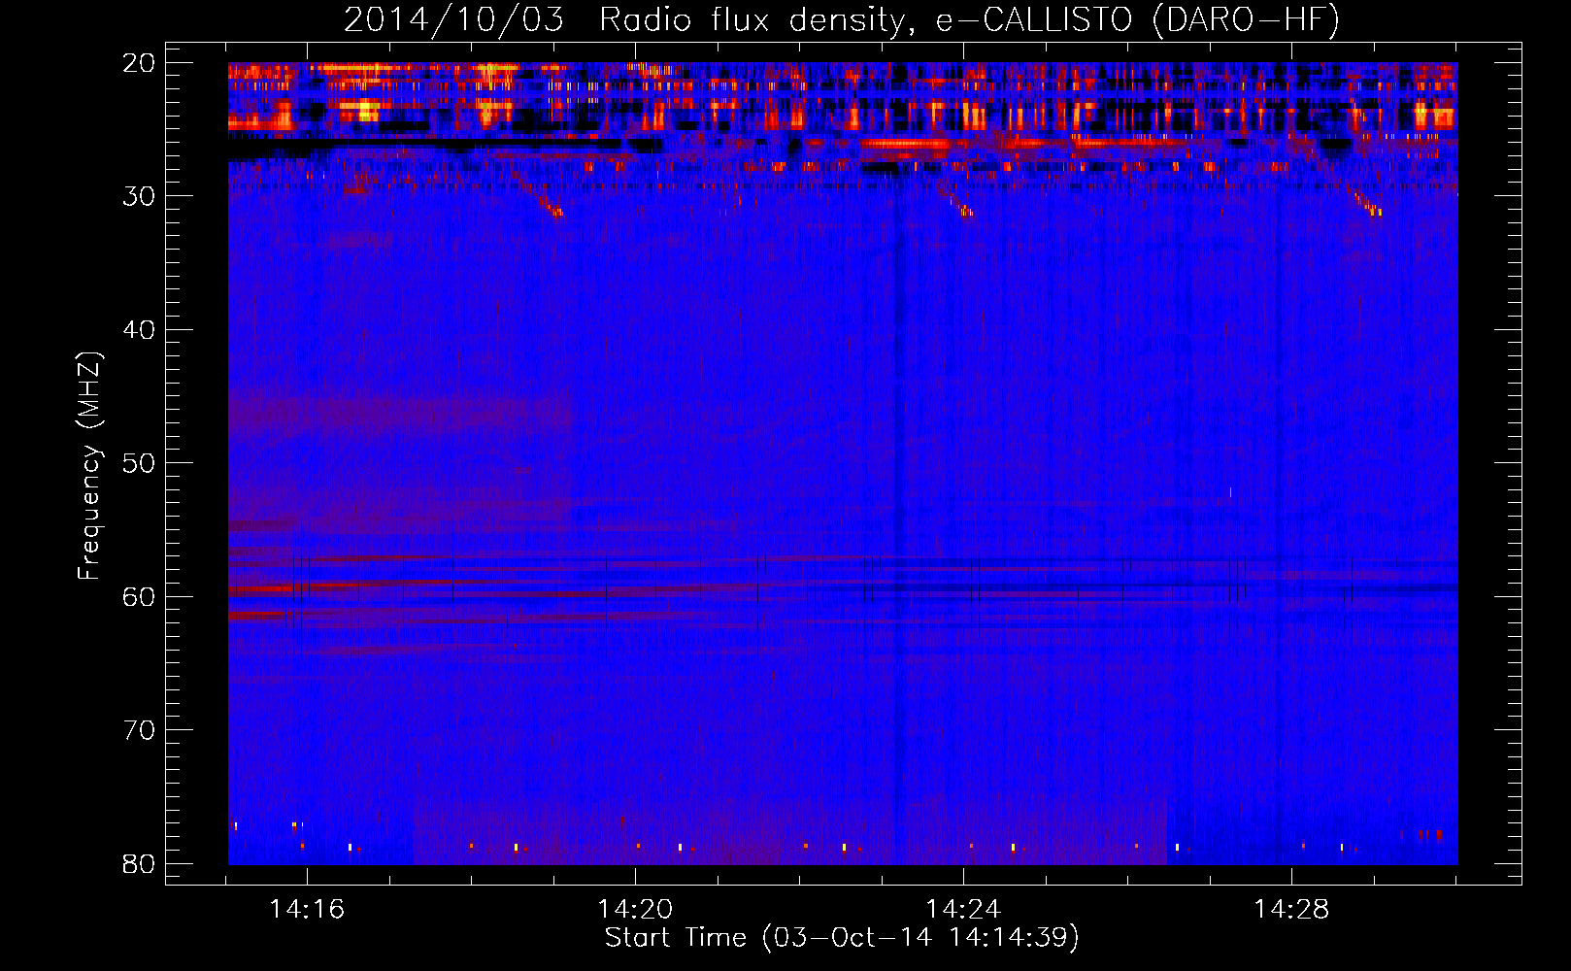Click the "Start Time (03-Oct-14 14:14:39)" label

click(842, 937)
